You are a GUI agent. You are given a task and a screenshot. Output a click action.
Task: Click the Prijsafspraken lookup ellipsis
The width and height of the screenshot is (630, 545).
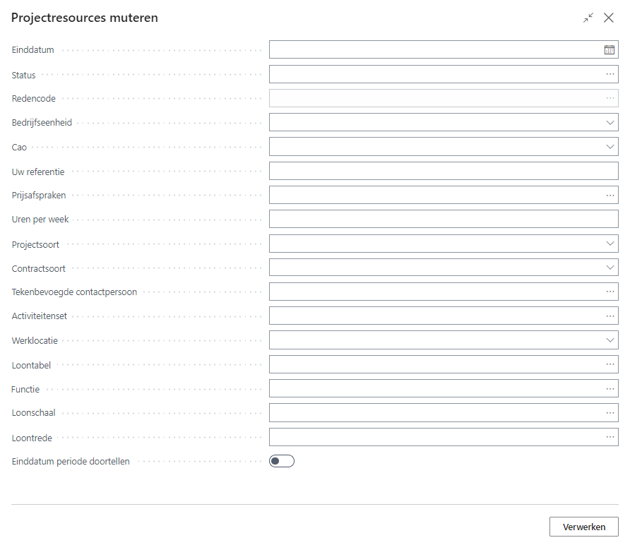[610, 196]
